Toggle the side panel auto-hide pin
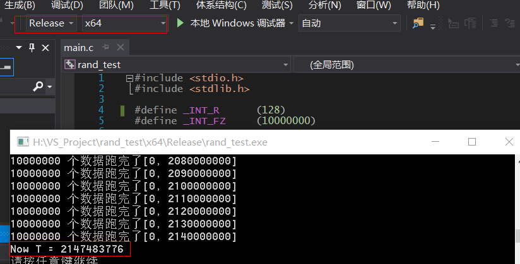The image size is (520, 264). pos(32,48)
